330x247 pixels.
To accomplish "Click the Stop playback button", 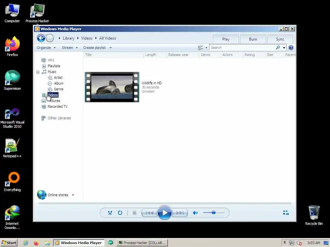I will 134,213.
